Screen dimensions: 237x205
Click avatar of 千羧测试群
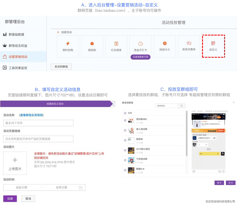click(x=131, y=160)
